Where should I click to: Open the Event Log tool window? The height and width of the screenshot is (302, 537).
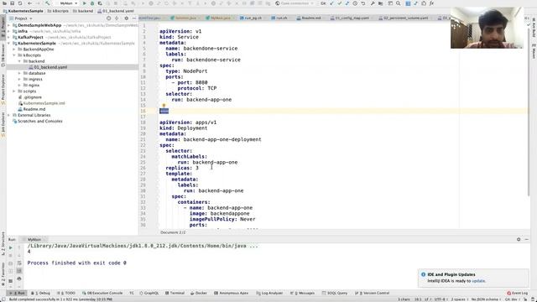(518, 293)
